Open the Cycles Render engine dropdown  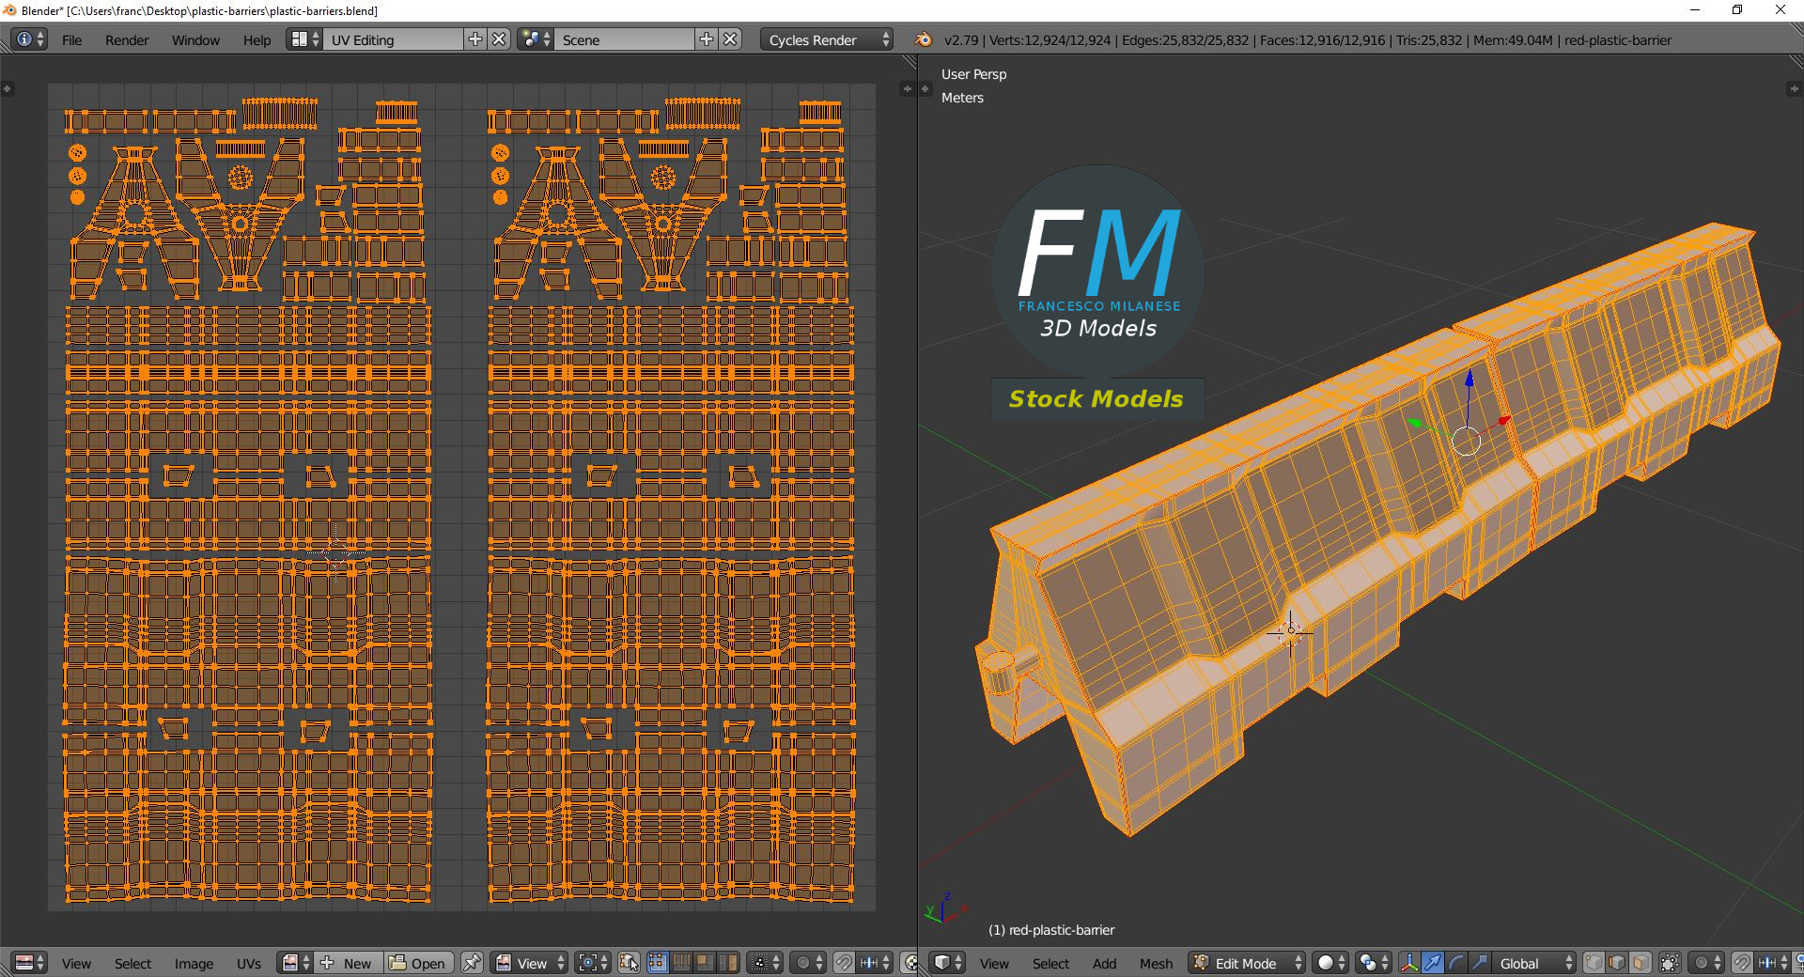click(x=827, y=39)
